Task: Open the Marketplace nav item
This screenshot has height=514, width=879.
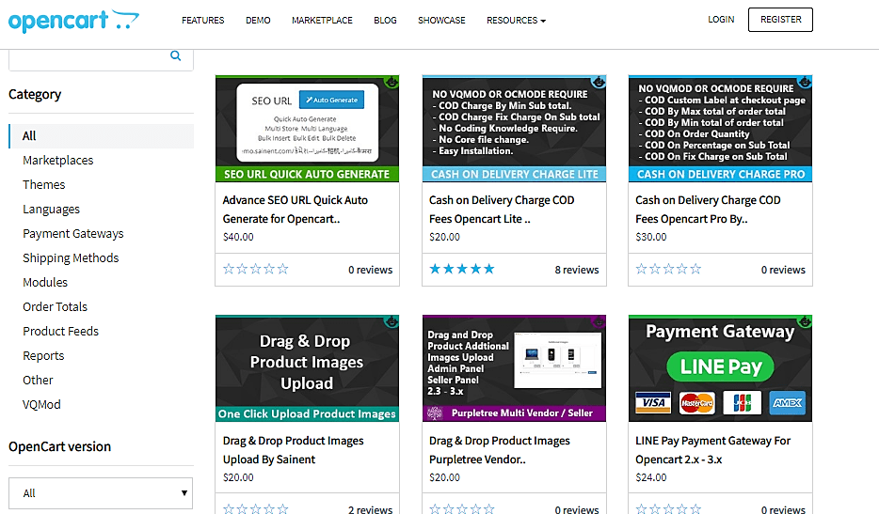Action: coord(322,20)
